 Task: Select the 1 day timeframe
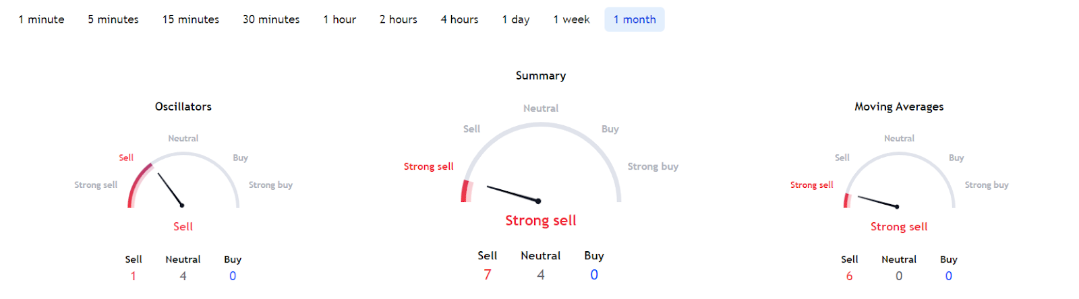tap(516, 20)
